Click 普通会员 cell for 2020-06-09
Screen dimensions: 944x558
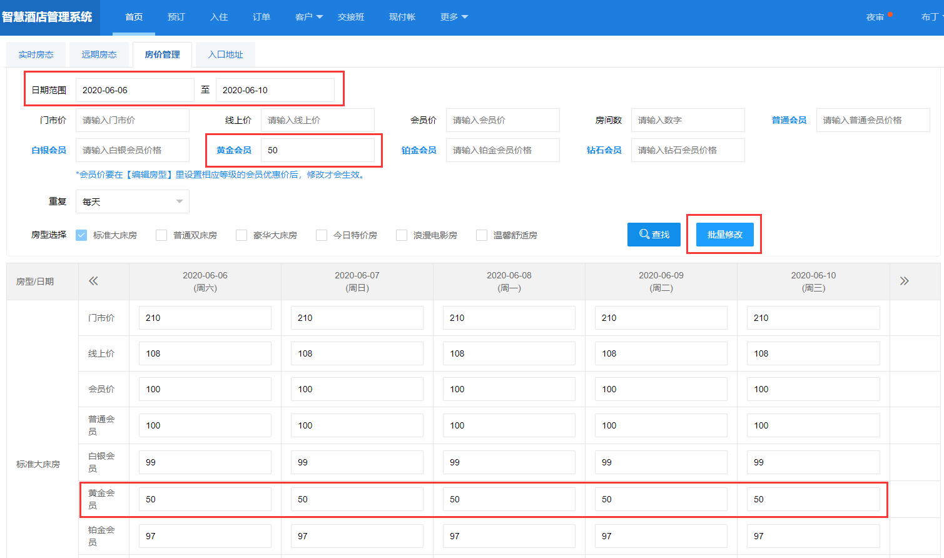661,425
